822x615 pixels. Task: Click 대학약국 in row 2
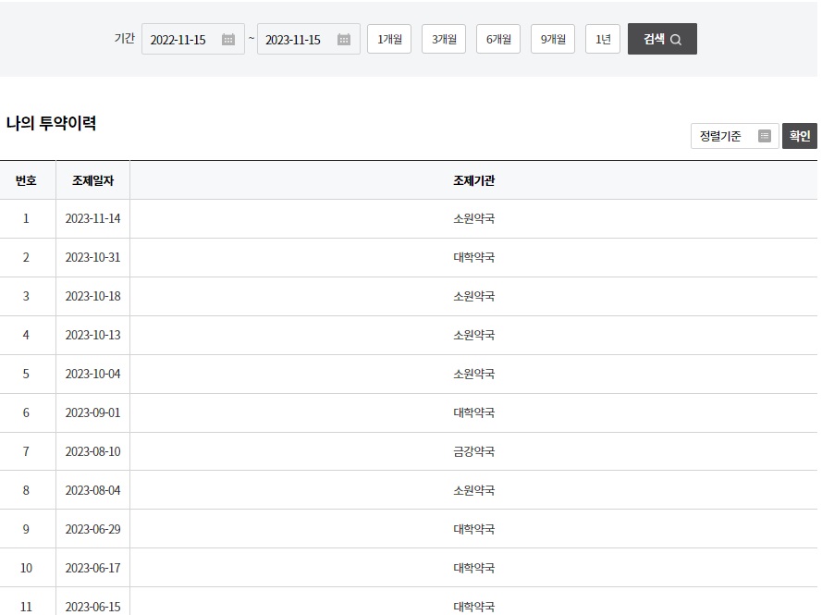pyautogui.click(x=474, y=257)
